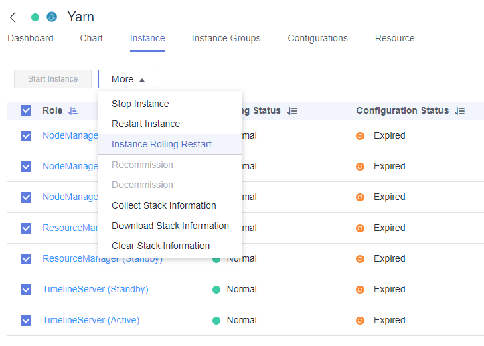Uncheck the third NodeManager row checkbox
Image resolution: width=484 pixels, height=346 pixels.
click(x=26, y=197)
